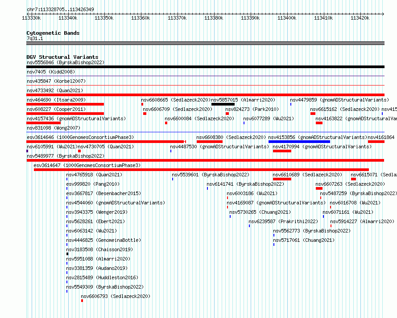
Task: Click nsv6077289 (Wu2021) label
Action: coord(269,118)
